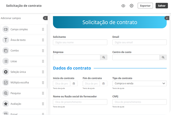
Task: Select the Pesquisa magnifier field icon
Action: [x=6, y=93]
